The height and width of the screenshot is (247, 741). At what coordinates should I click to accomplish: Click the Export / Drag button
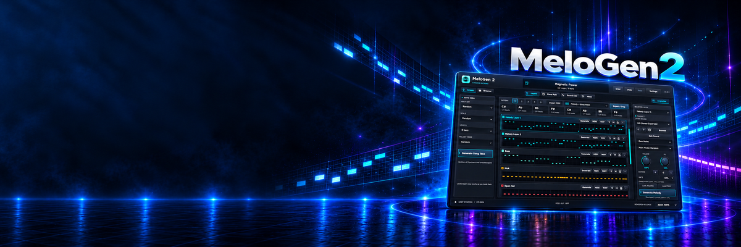[619, 106]
